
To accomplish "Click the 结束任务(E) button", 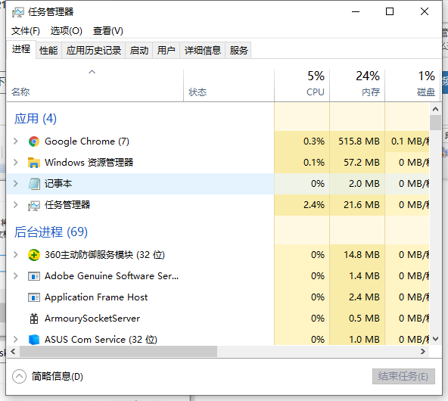I will (403, 377).
